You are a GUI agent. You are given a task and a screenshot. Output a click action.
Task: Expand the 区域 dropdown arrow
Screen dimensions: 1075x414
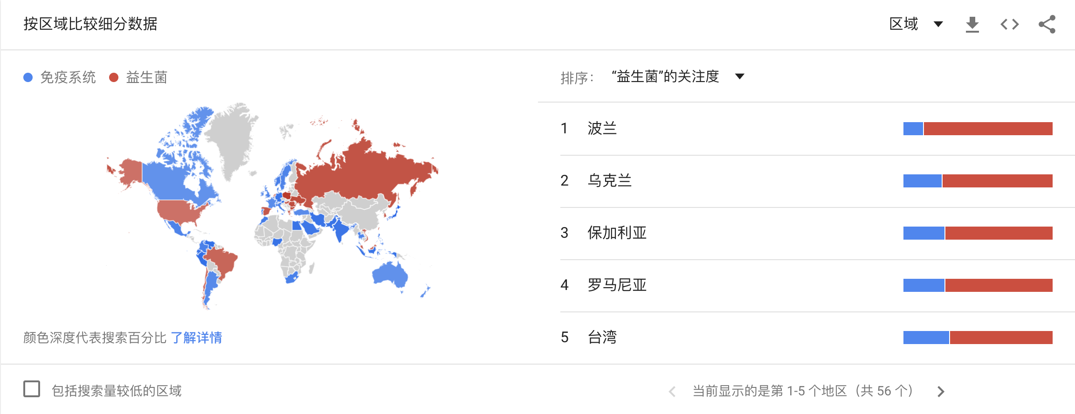pos(938,24)
